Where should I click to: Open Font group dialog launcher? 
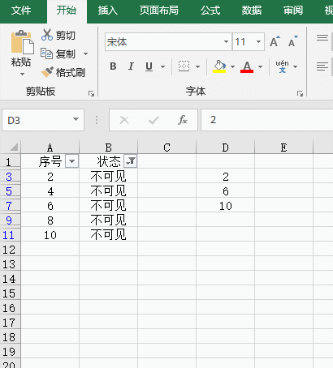[x=300, y=93]
